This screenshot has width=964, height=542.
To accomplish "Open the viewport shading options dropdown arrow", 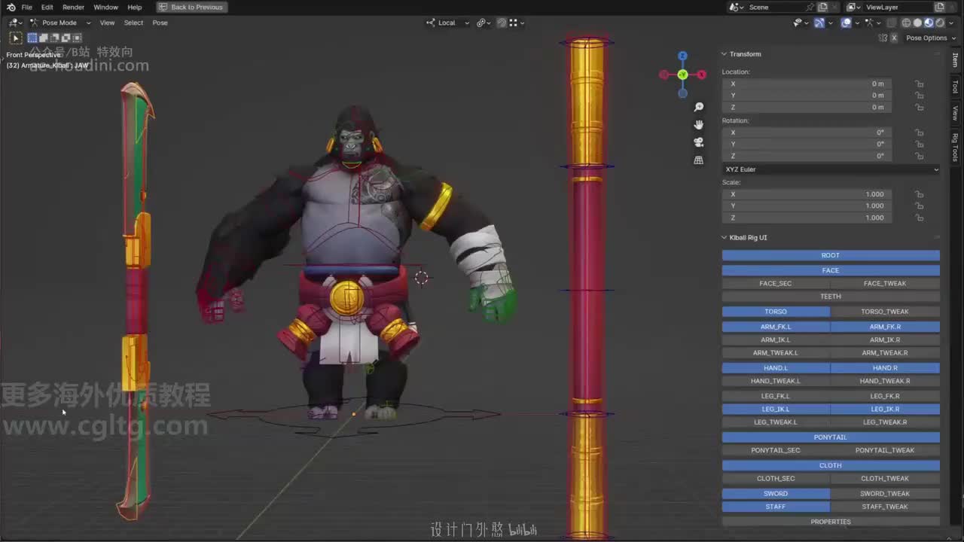I will 951,23.
